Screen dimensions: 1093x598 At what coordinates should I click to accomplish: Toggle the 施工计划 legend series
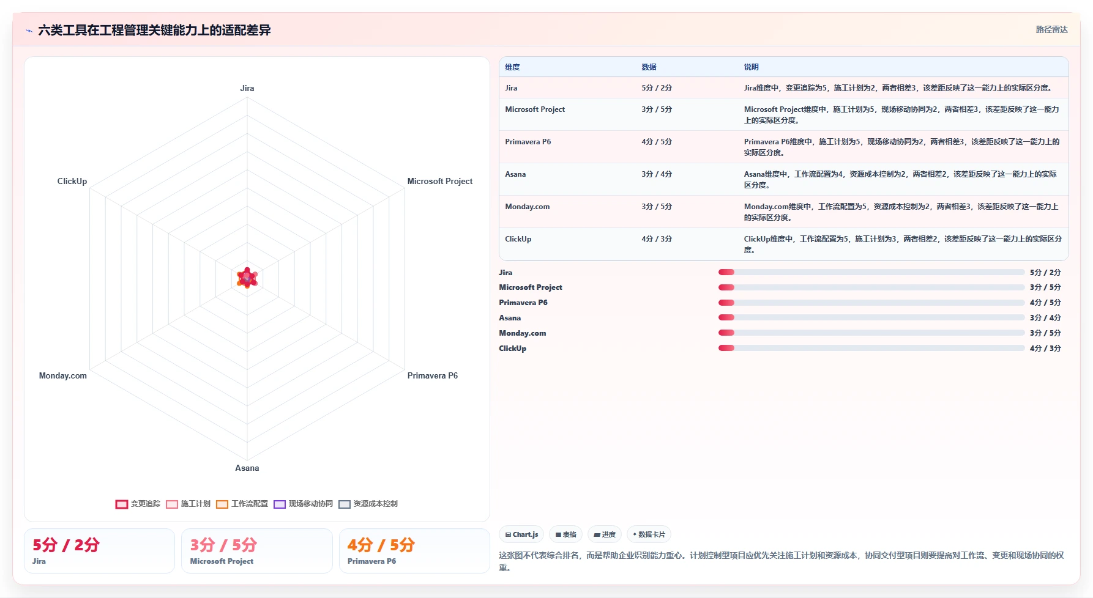188,504
